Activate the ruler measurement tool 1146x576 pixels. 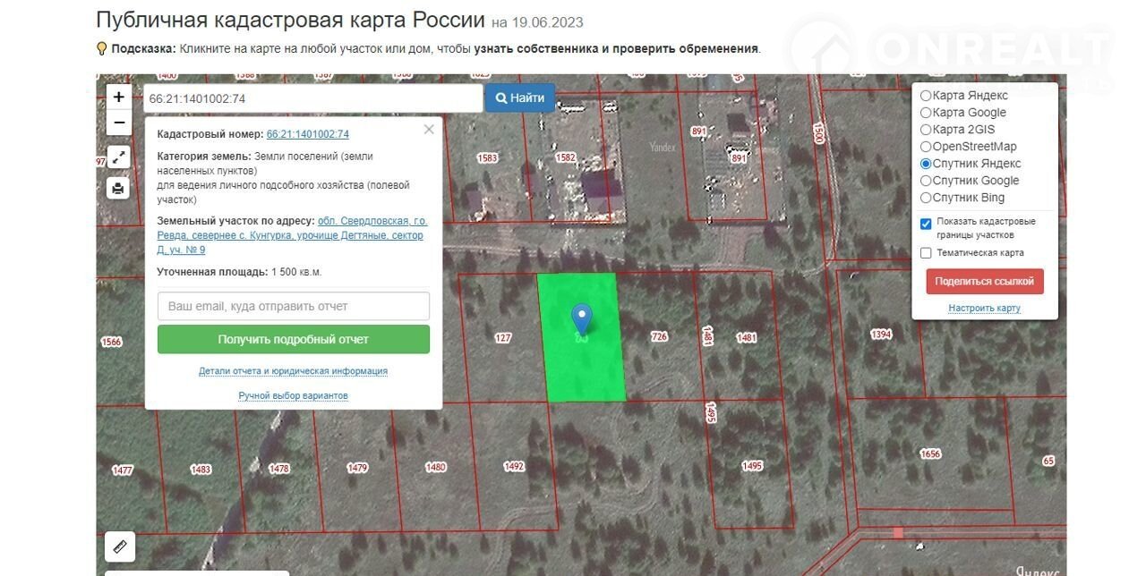[x=119, y=545]
